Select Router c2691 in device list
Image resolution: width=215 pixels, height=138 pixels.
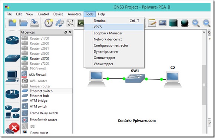click(46, 48)
